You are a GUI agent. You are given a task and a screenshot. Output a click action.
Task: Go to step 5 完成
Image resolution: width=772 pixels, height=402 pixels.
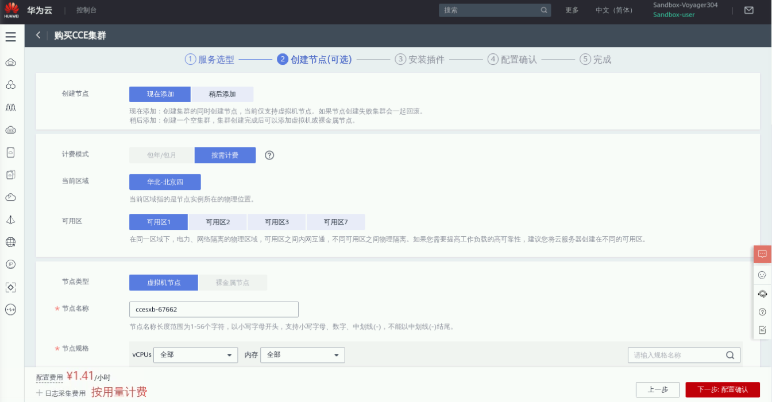596,59
